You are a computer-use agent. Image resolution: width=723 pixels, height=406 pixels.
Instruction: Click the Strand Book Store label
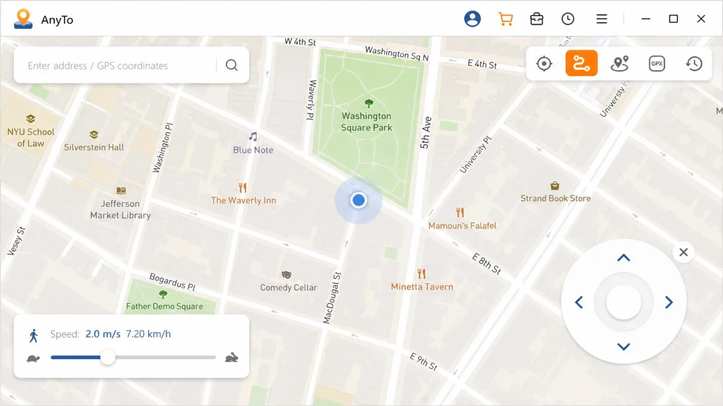click(x=556, y=198)
